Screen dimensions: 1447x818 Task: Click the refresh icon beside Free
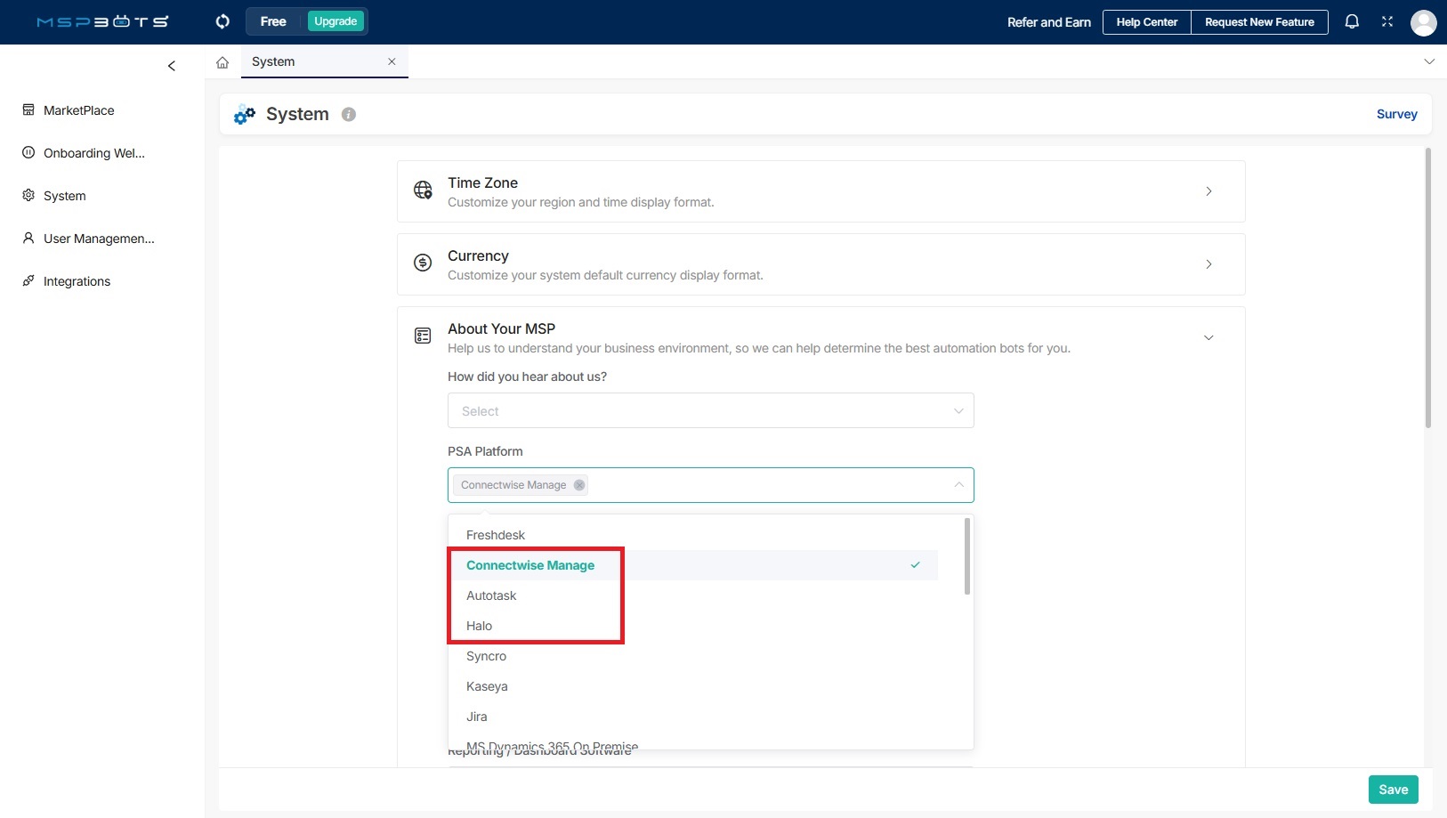tap(222, 21)
